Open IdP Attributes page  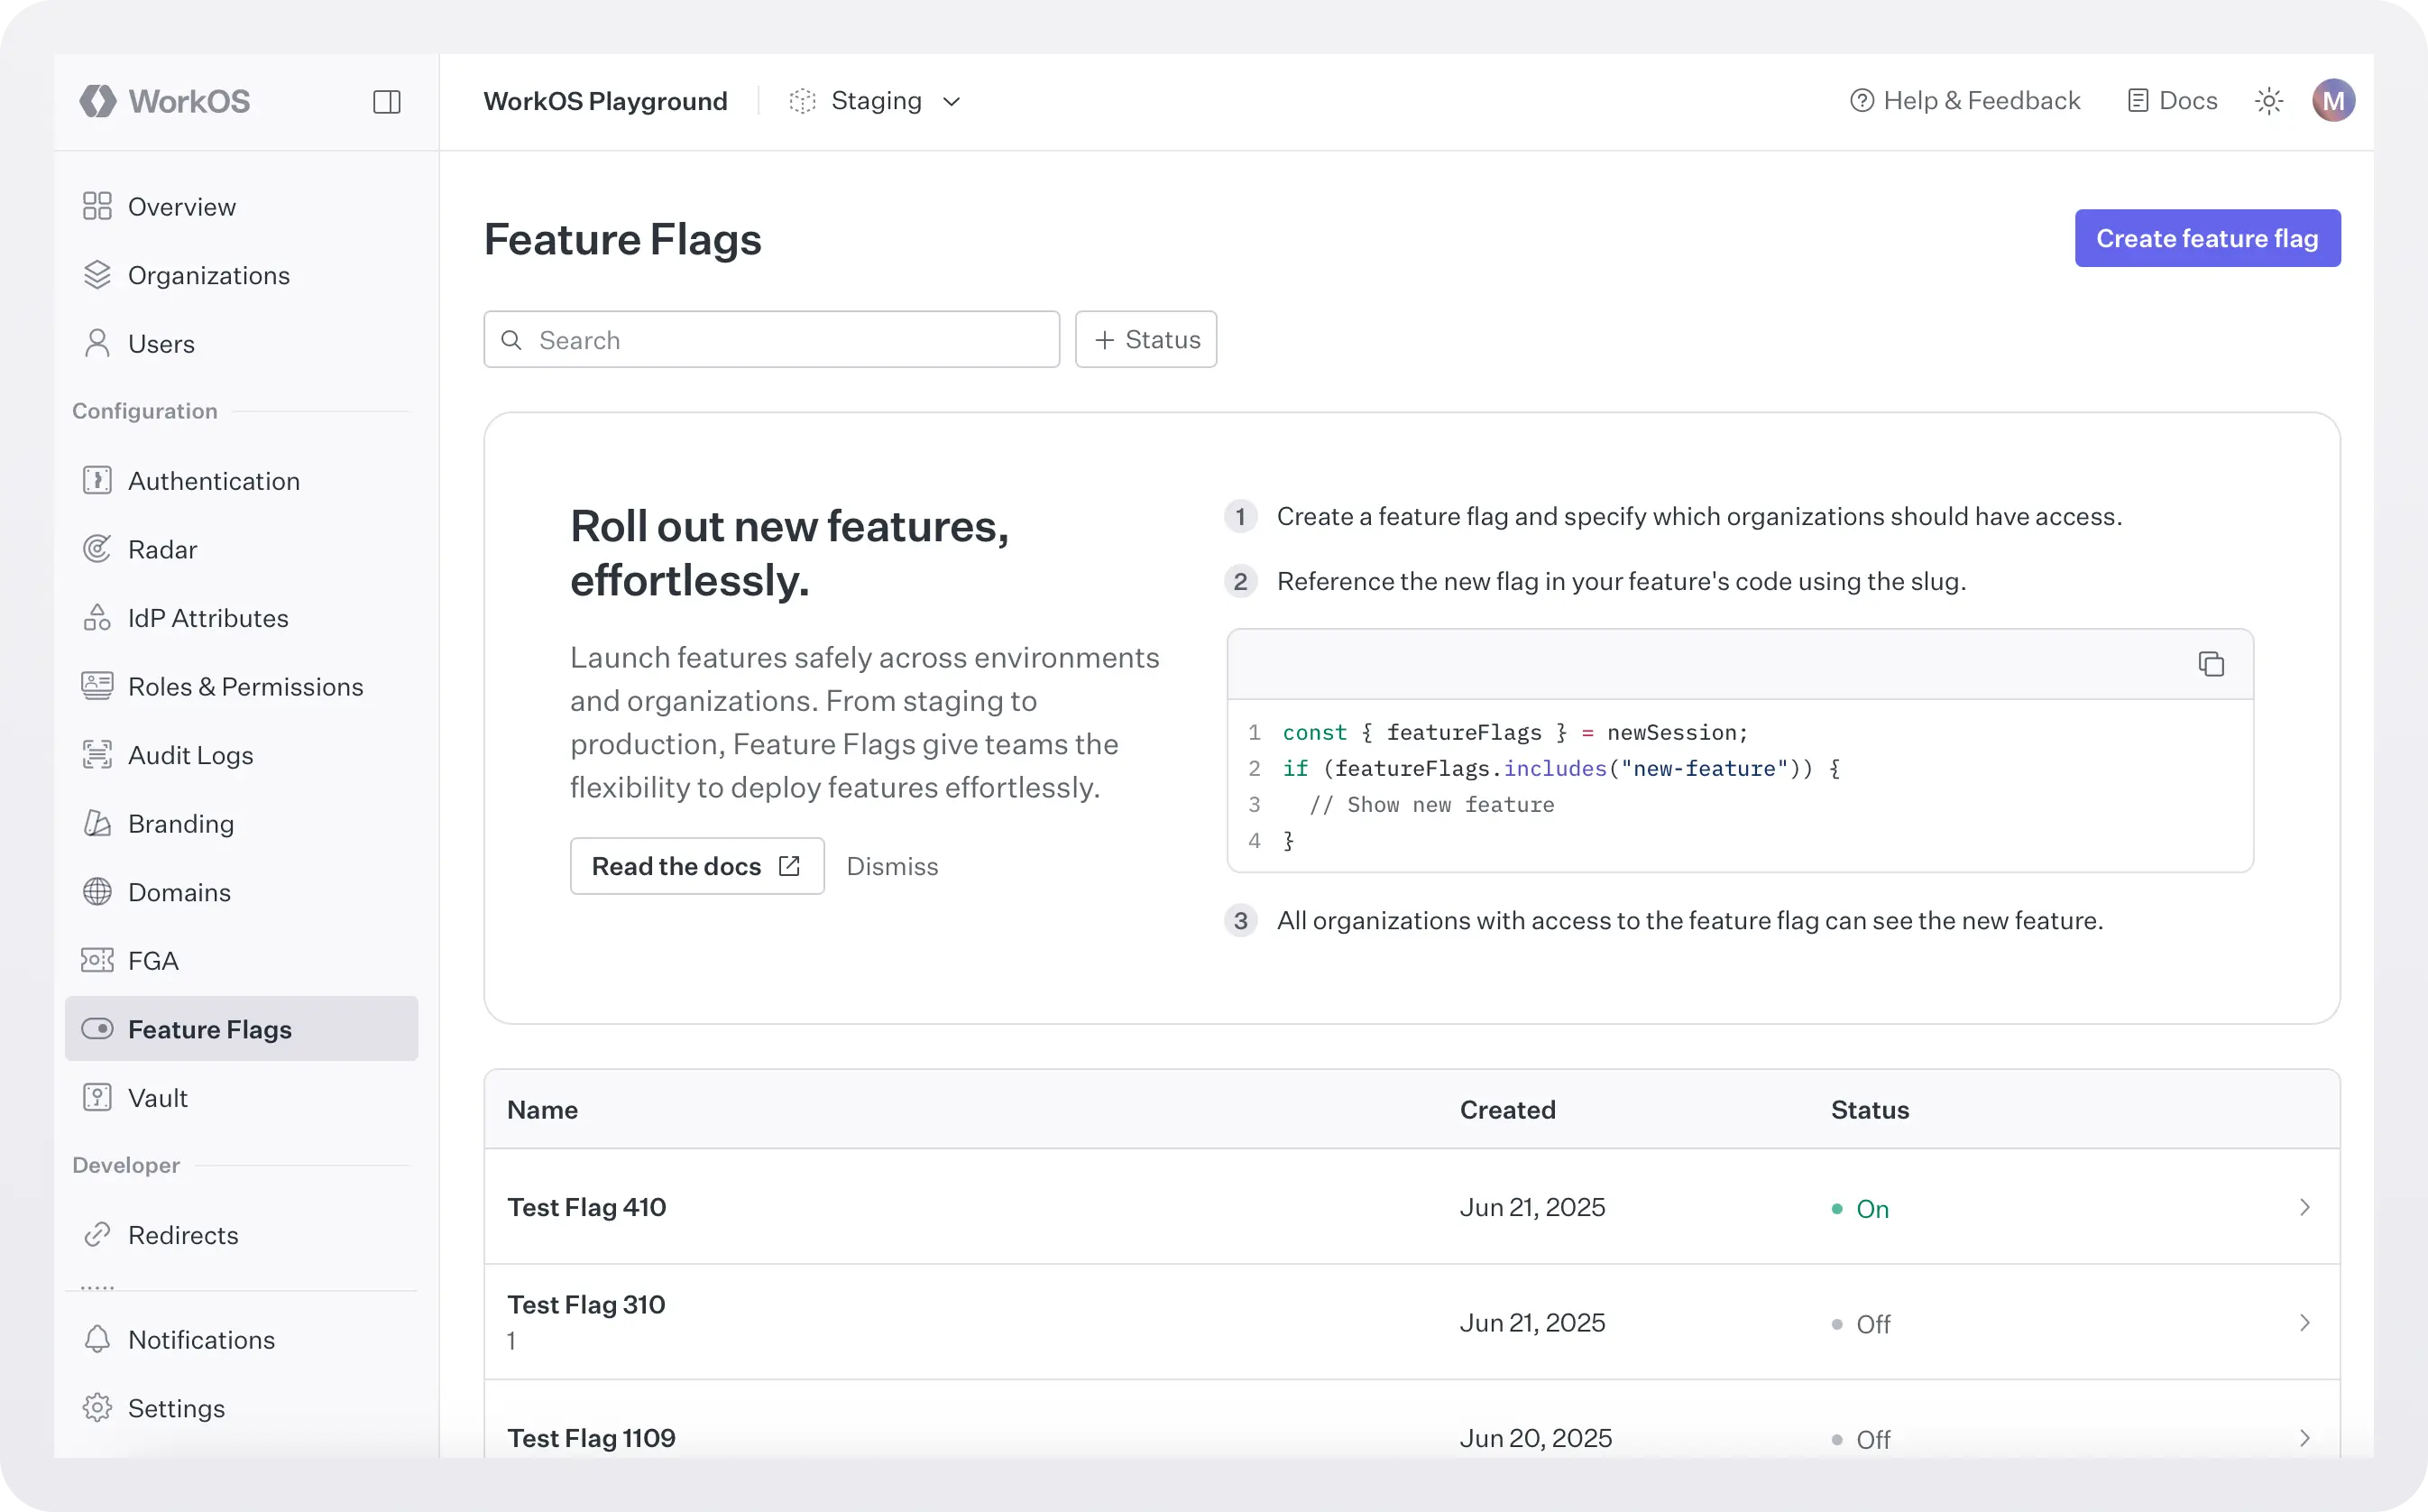[241, 617]
